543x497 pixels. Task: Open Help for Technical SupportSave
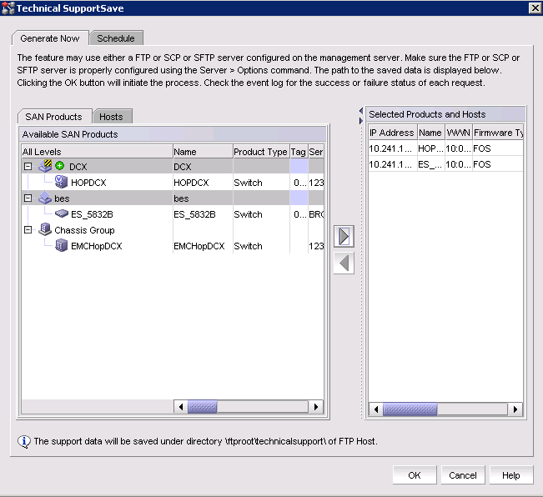pos(511,475)
